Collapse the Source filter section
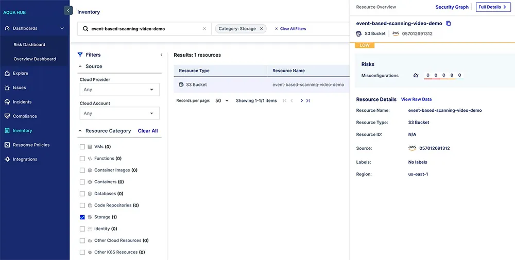 (x=80, y=66)
